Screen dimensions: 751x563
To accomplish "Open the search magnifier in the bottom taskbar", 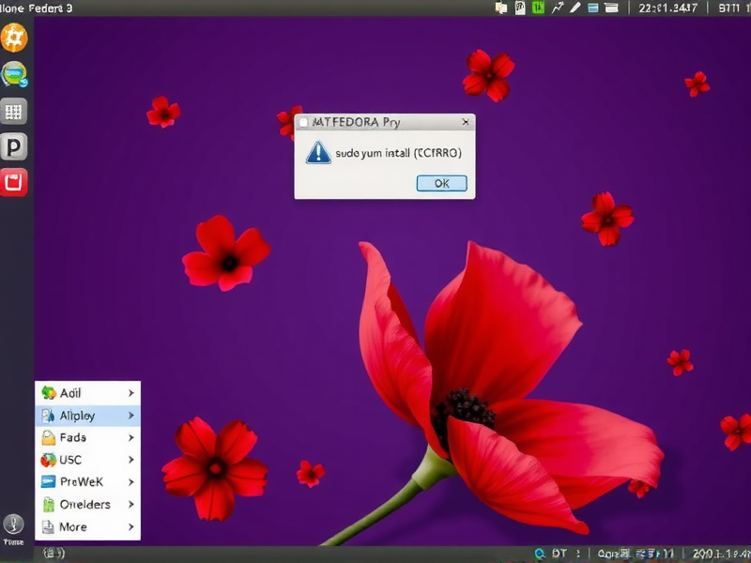I will pos(540,554).
